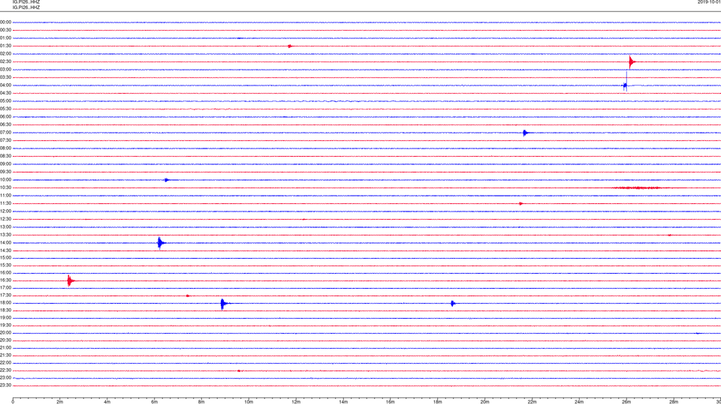721x405 pixels.
Task: Select the 10m tick label on the time axis
Action: (x=249, y=402)
